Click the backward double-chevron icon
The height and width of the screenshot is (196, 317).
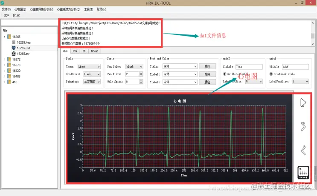pyautogui.click(x=303, y=150)
